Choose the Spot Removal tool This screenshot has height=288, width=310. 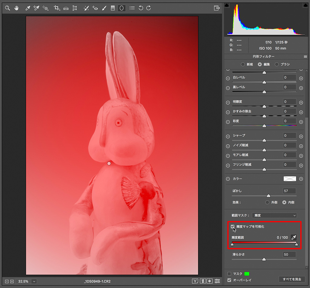(x=86, y=8)
